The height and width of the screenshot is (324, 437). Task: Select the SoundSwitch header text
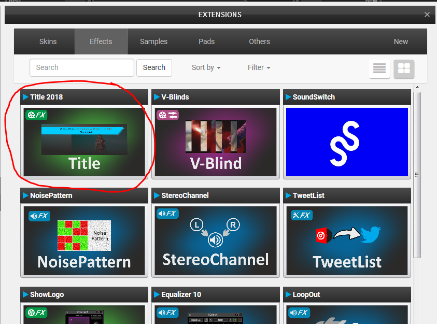(x=314, y=97)
